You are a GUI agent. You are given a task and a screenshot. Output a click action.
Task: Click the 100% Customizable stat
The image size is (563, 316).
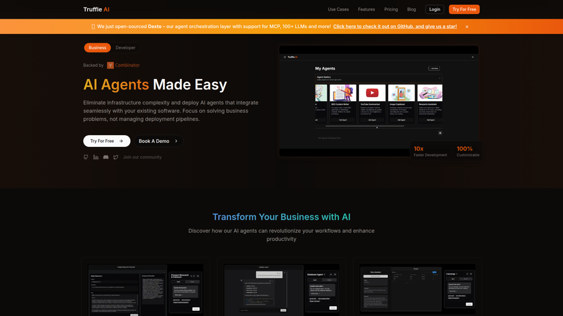pos(468,151)
